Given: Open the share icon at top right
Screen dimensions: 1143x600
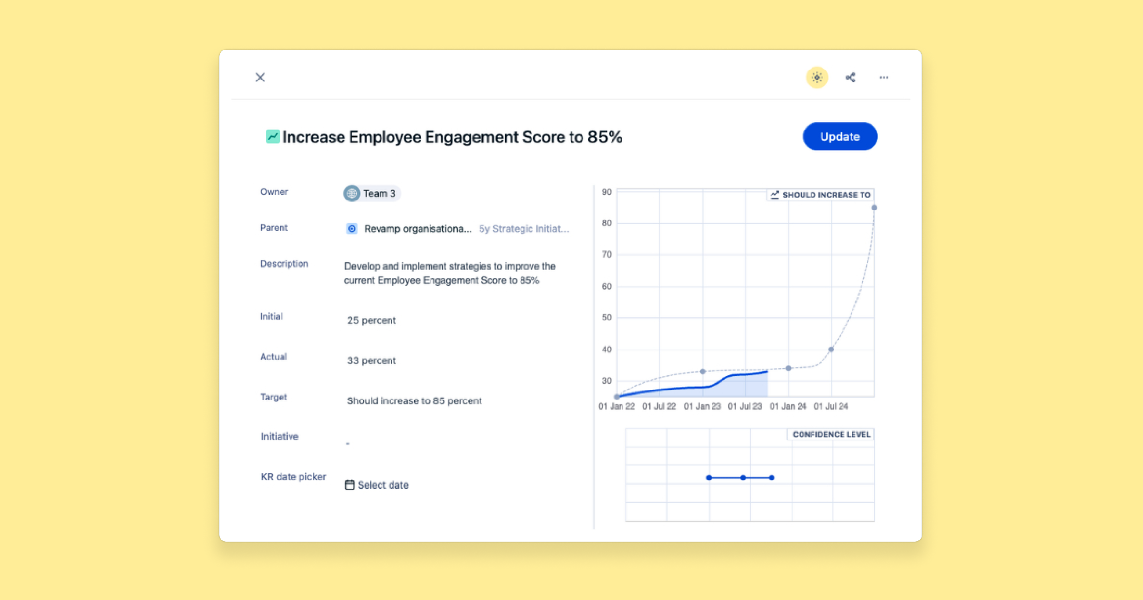Looking at the screenshot, I should (851, 77).
